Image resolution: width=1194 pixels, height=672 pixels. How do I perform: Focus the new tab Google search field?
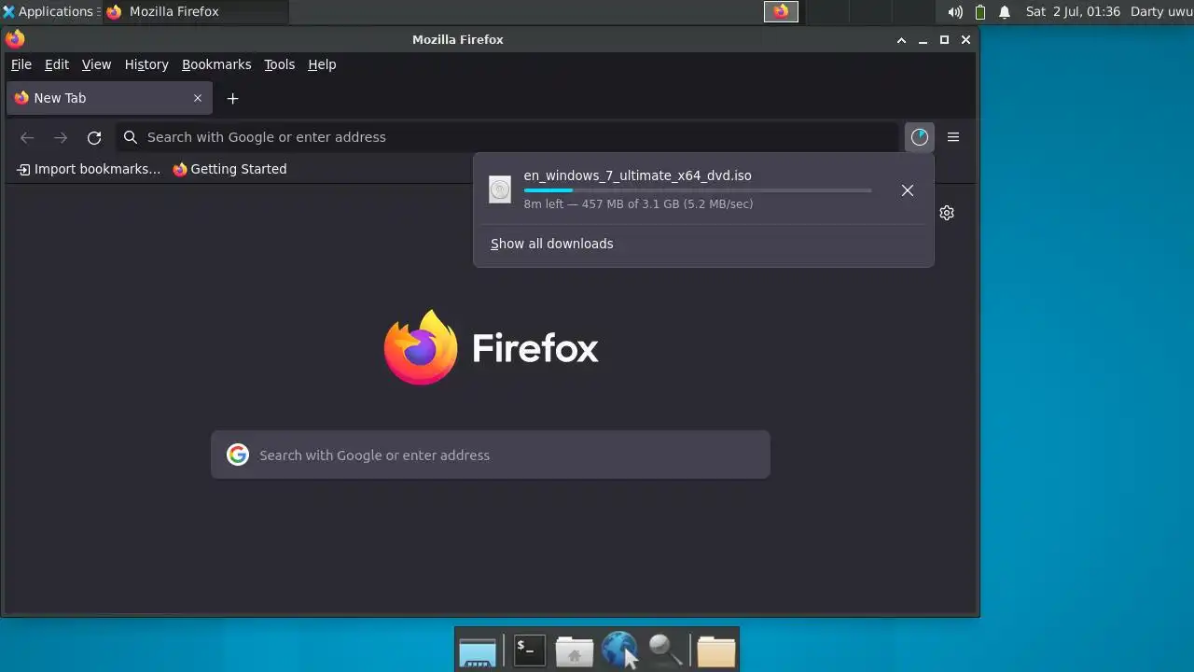pyautogui.click(x=491, y=455)
